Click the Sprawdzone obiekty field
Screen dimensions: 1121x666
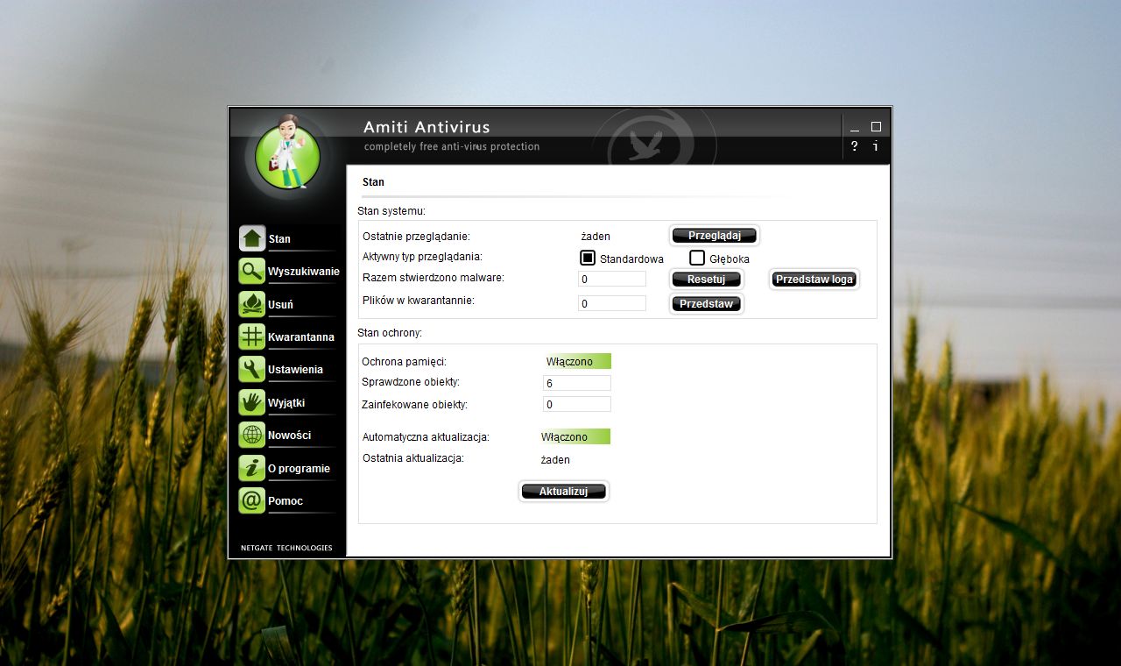tap(577, 383)
